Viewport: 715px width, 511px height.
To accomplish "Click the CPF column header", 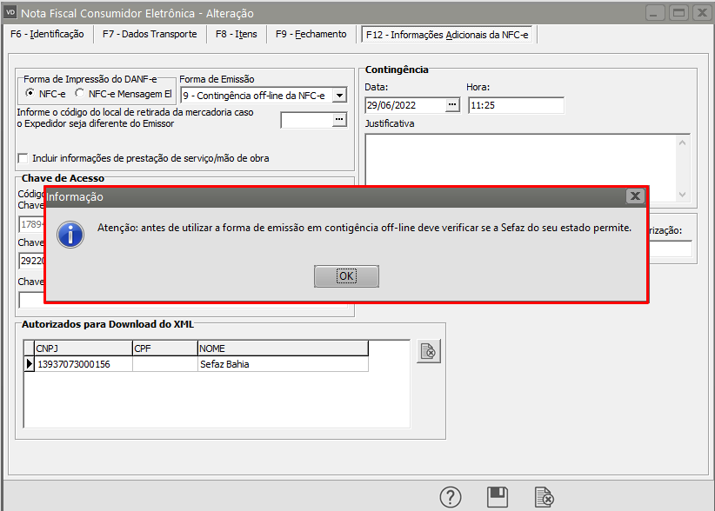I will [x=165, y=348].
